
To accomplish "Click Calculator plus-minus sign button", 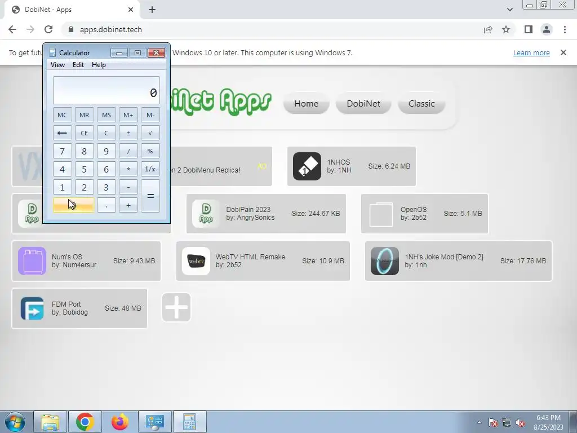I will pyautogui.click(x=128, y=133).
